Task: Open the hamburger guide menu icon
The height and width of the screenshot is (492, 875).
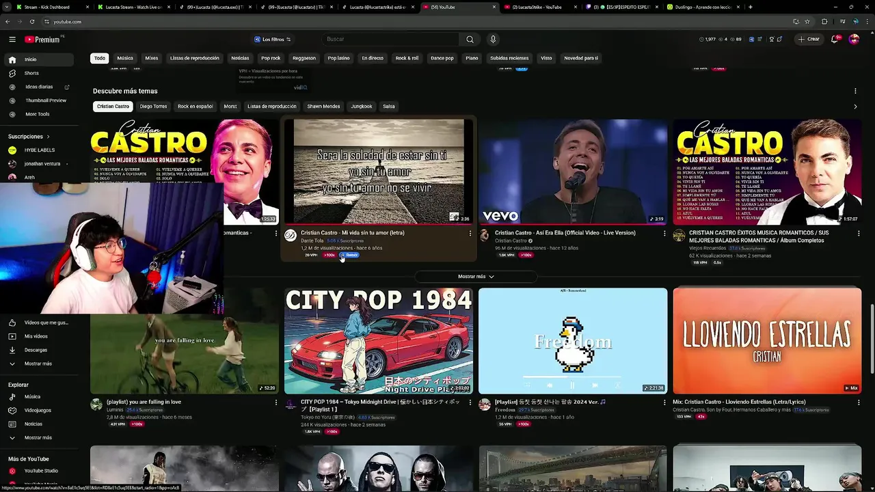Action: tap(12, 40)
